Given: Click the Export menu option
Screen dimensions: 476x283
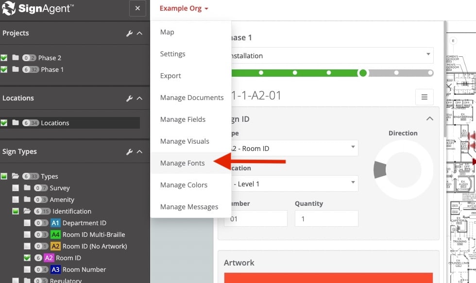Looking at the screenshot, I should pos(170,76).
